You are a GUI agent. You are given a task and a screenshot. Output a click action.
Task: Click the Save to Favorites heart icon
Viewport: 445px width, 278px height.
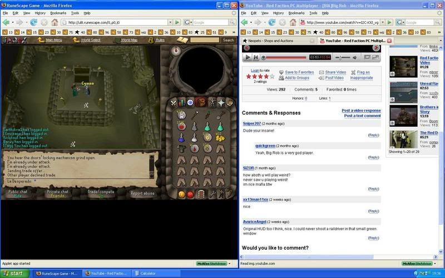(x=281, y=72)
